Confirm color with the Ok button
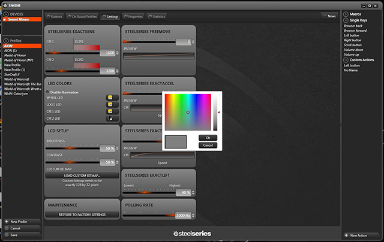 (208, 138)
